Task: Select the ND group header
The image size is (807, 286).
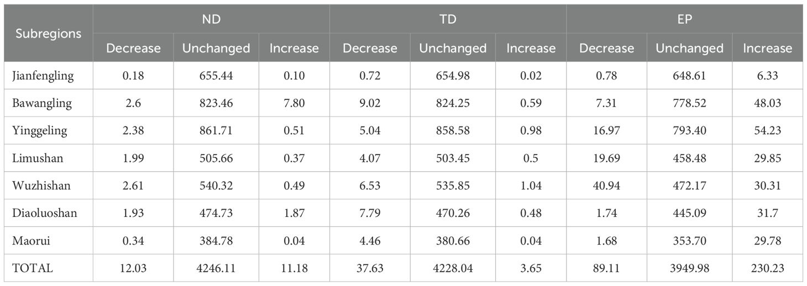Action: (211, 19)
